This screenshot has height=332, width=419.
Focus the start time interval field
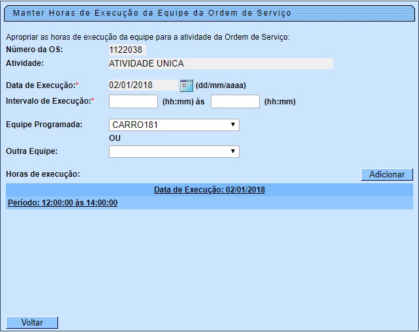point(133,102)
